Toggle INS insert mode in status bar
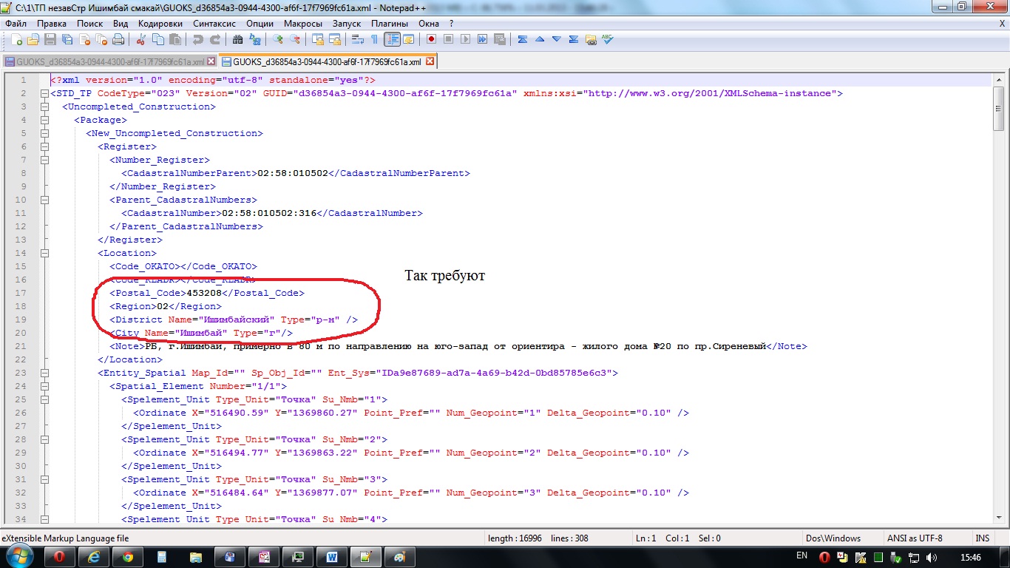Image resolution: width=1010 pixels, height=568 pixels. pyautogui.click(x=982, y=538)
